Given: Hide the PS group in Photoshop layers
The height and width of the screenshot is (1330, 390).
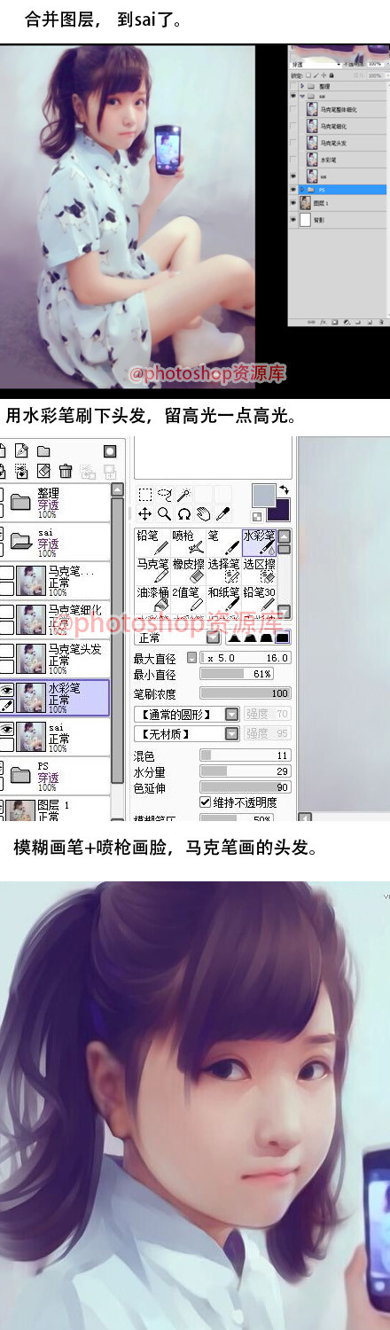Looking at the screenshot, I should pyautogui.click(x=293, y=190).
